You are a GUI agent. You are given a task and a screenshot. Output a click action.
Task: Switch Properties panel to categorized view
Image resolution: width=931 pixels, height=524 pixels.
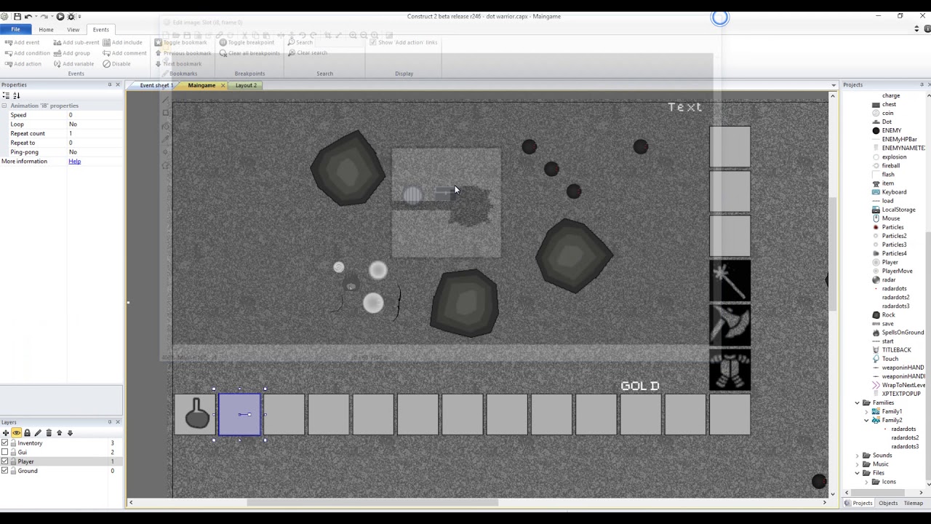point(6,95)
